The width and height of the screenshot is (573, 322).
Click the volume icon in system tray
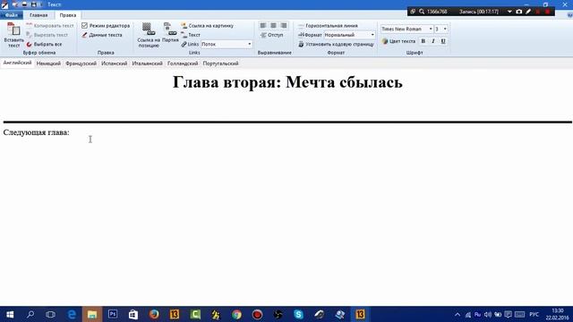click(x=487, y=314)
